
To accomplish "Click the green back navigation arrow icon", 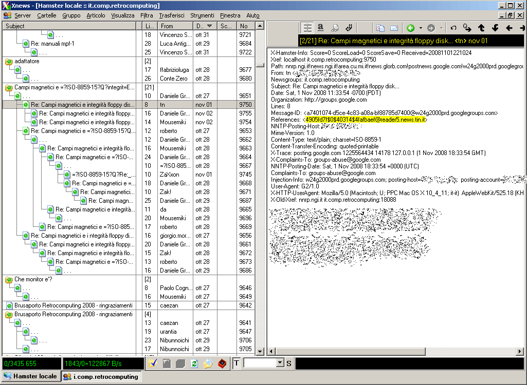I will click(x=410, y=28).
